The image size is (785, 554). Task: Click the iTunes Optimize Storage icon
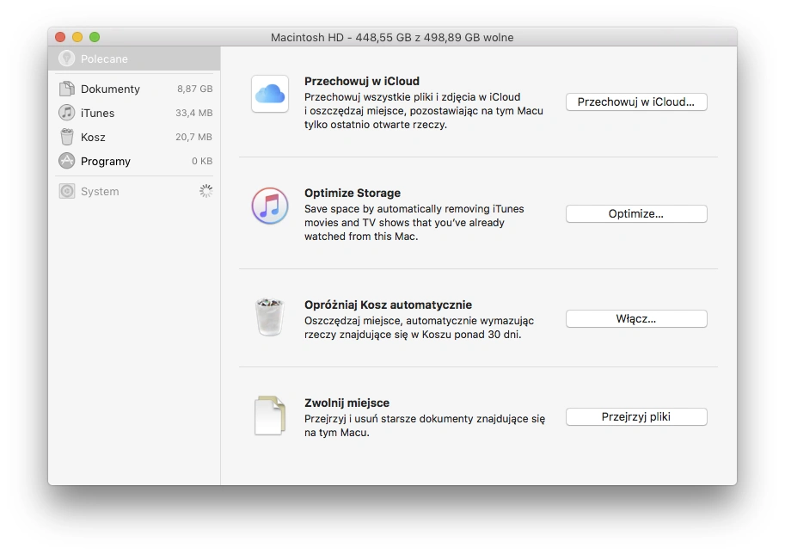[270, 206]
